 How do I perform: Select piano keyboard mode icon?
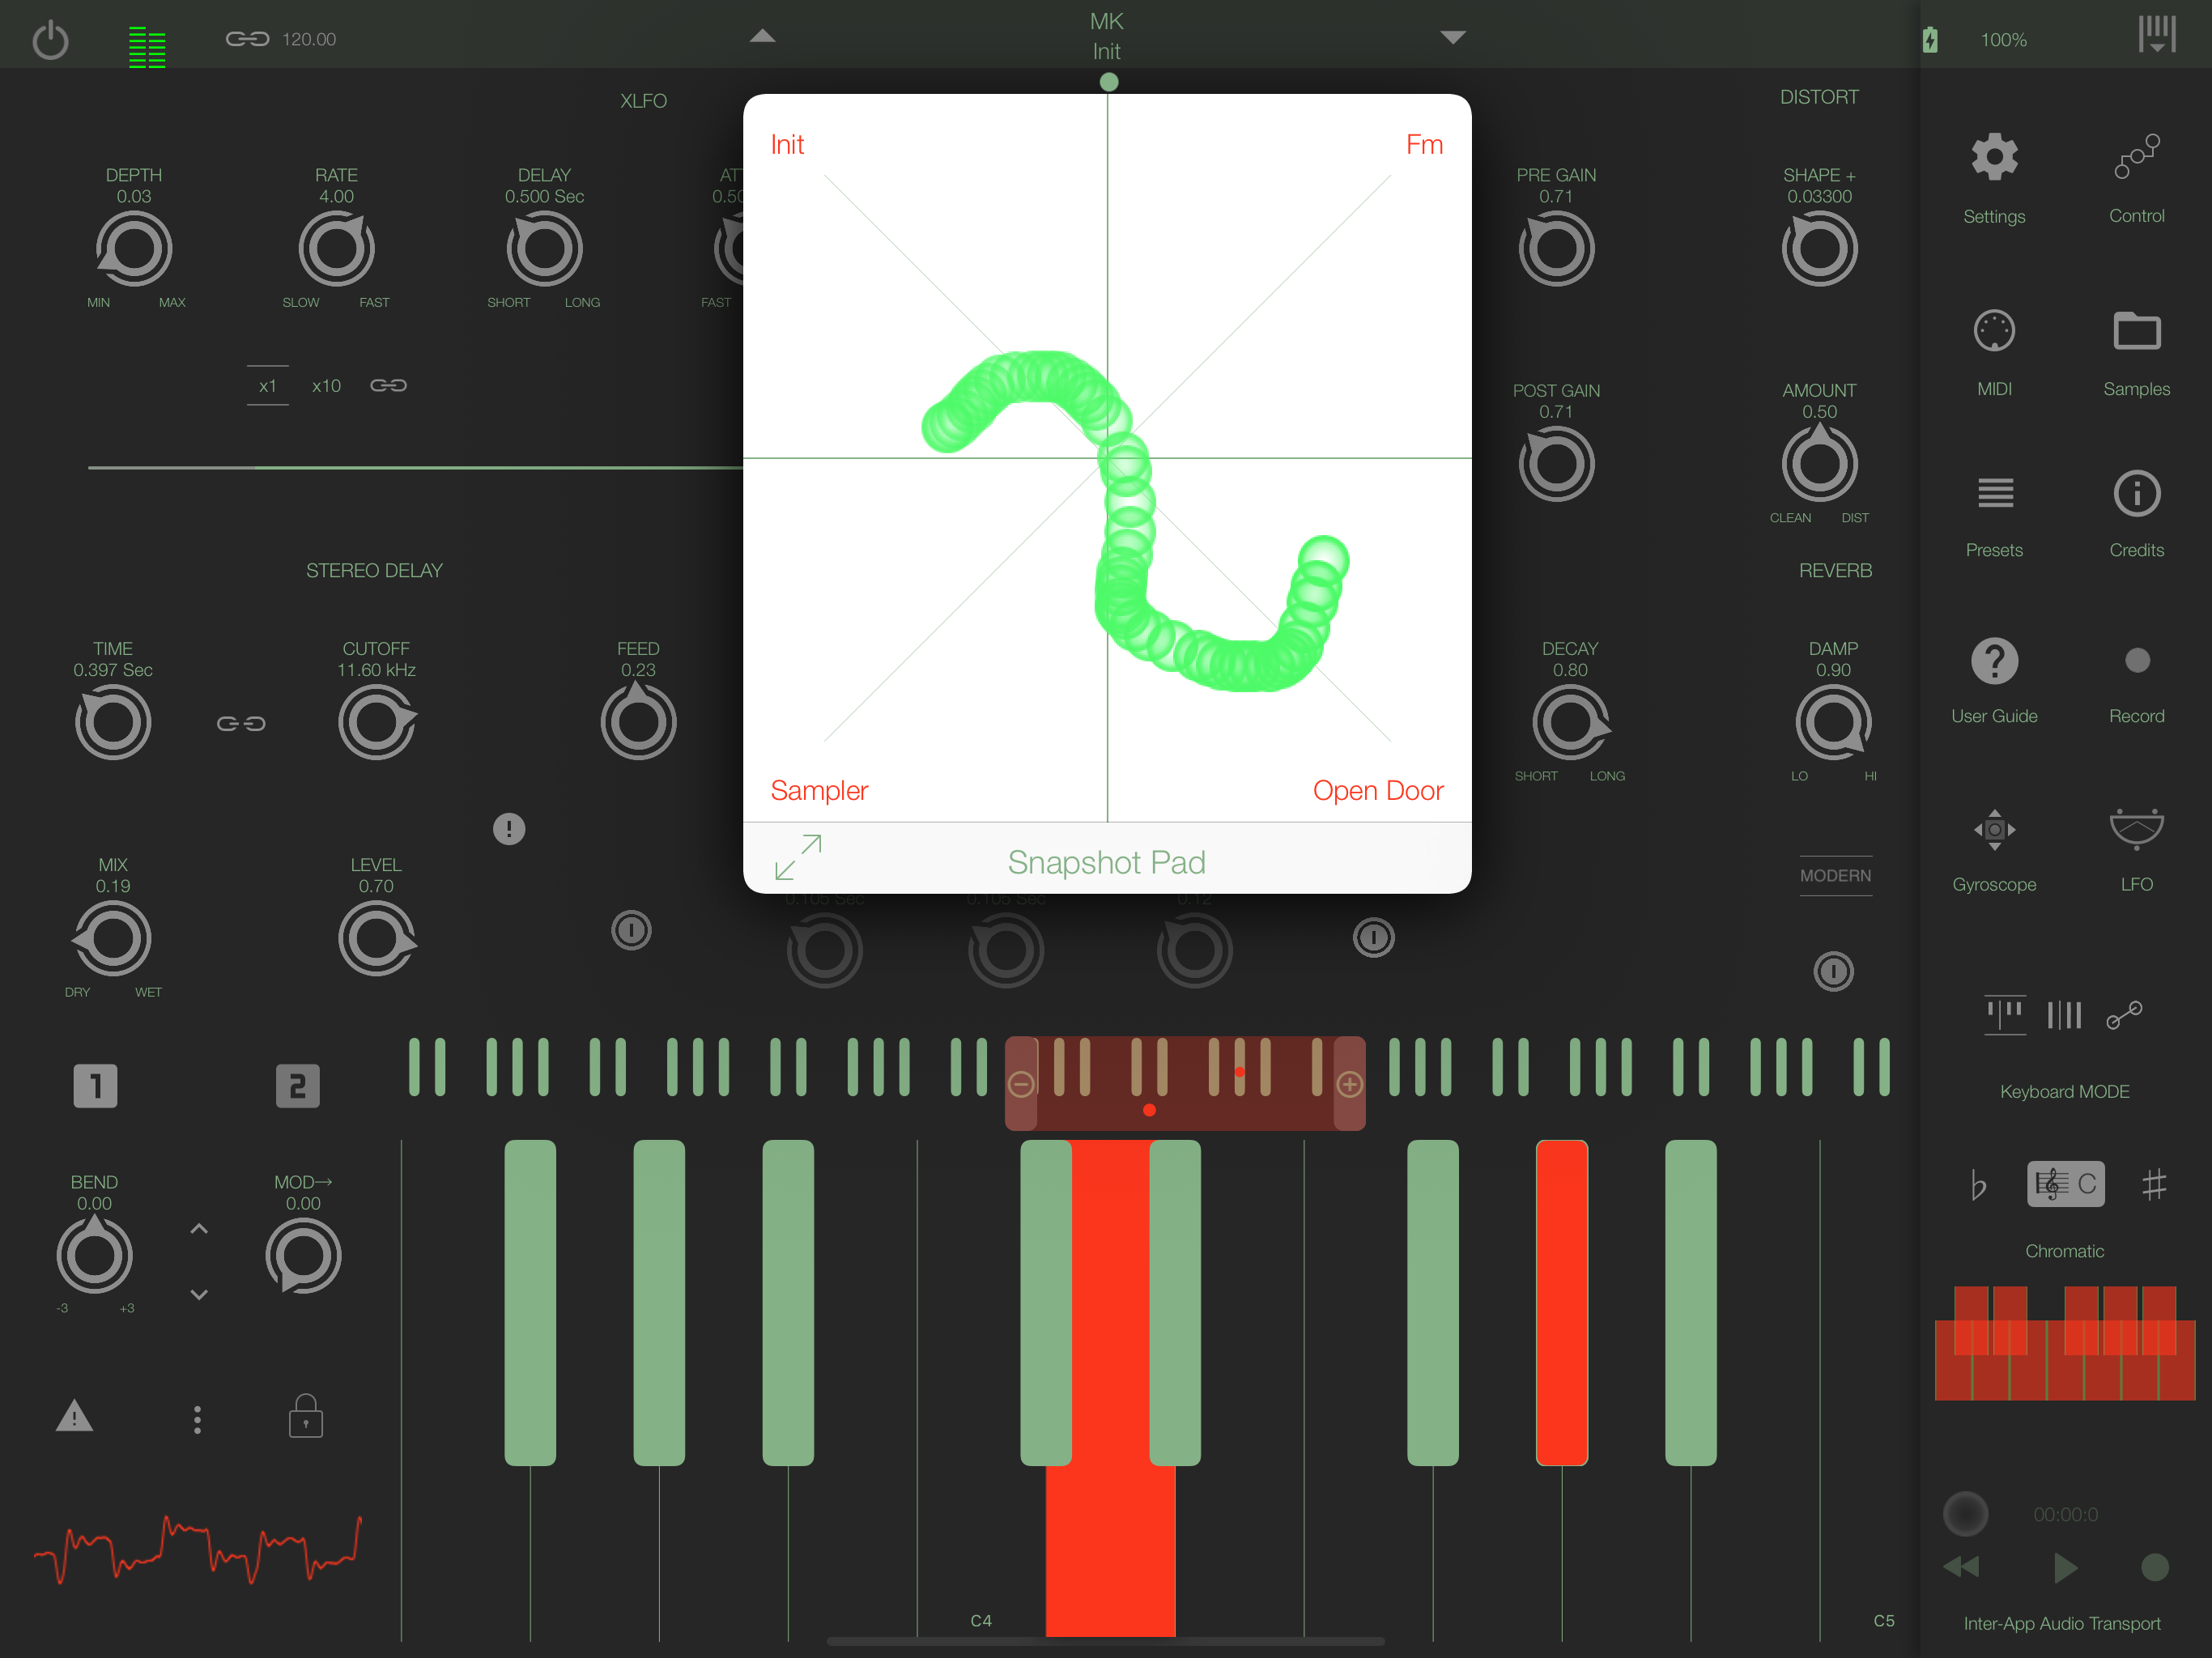(2004, 1015)
